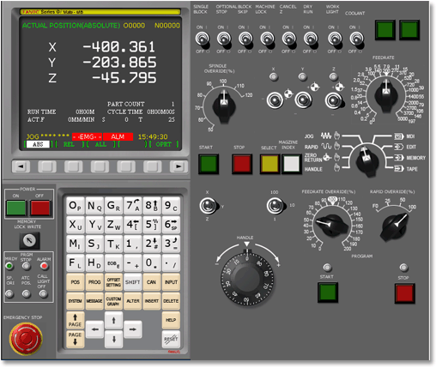Click the right soft key arrow below screen
Screen dimensions: 442x374
(x=179, y=166)
